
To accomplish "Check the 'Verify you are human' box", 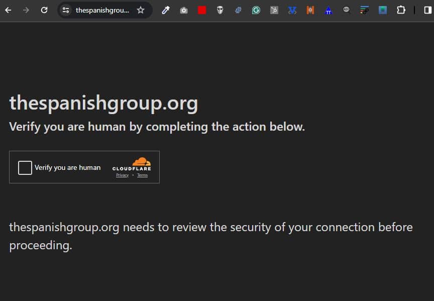I will 25,168.
